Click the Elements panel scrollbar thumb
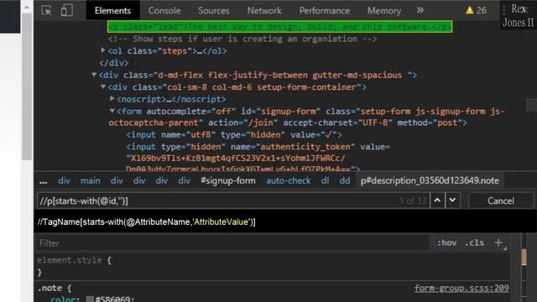 click(x=531, y=105)
